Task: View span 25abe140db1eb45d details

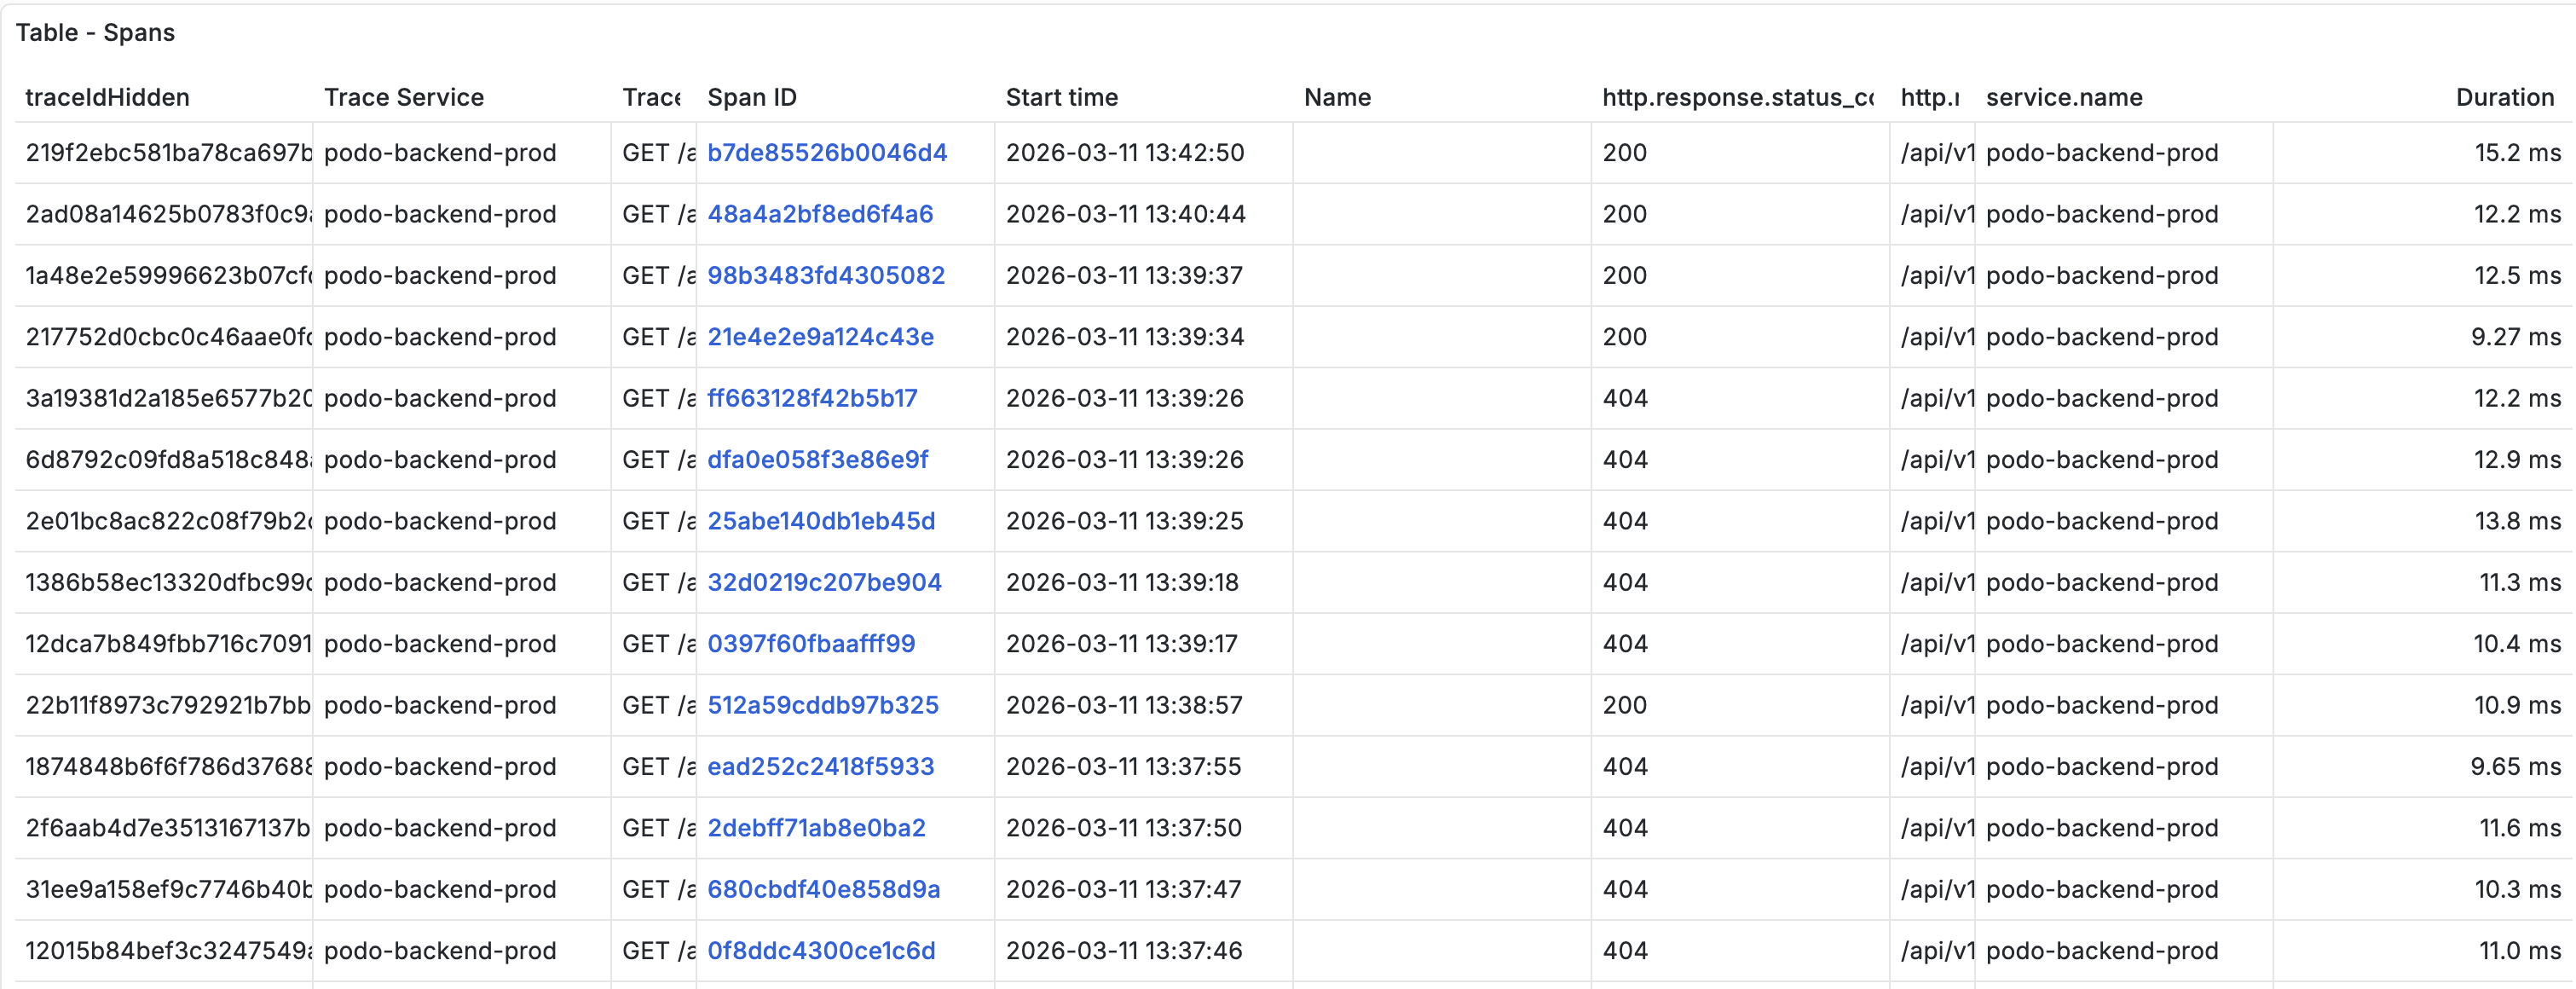Action: pos(821,521)
